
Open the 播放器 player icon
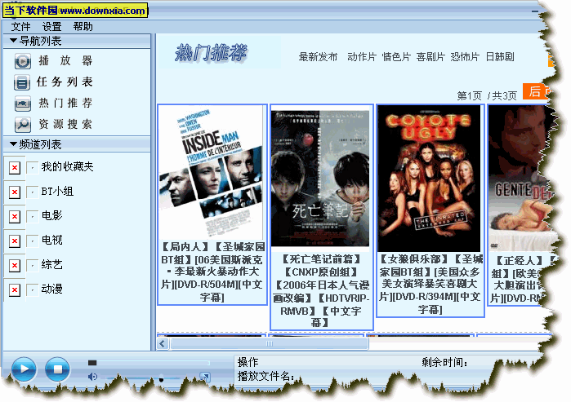point(23,61)
